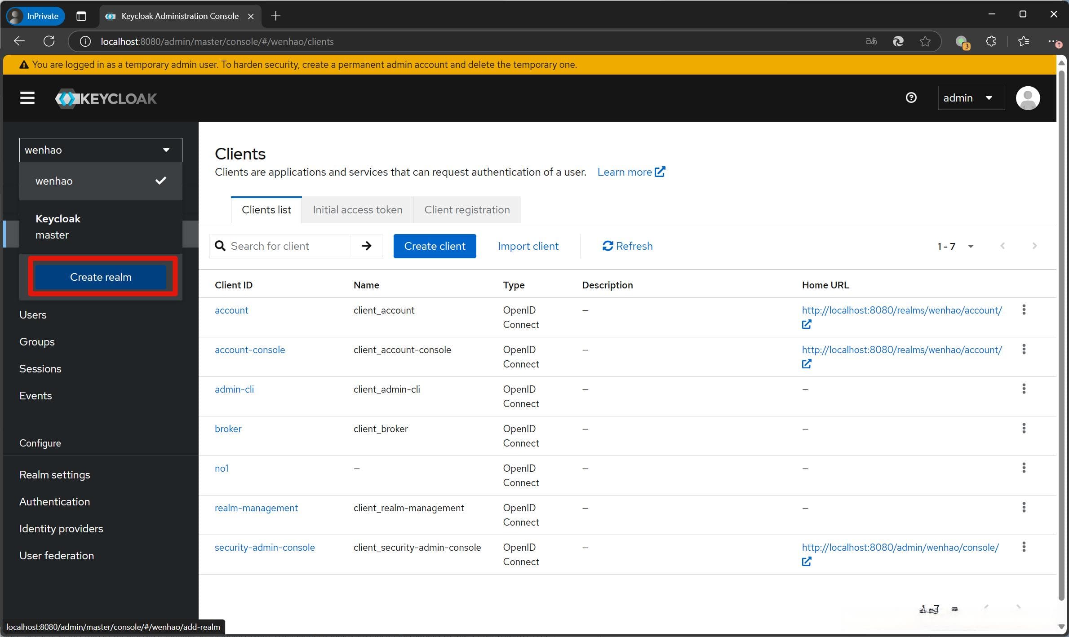View site information icon in address bar
This screenshot has width=1069, height=637.
(x=85, y=41)
